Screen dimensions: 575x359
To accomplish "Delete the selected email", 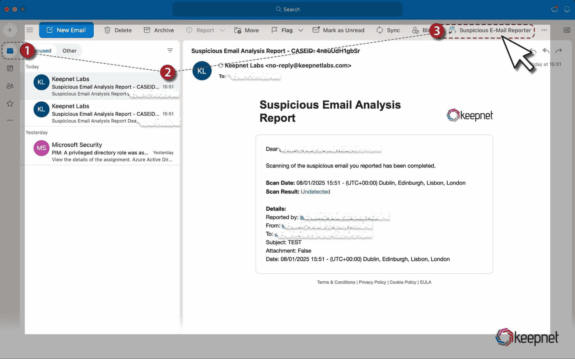I will [x=118, y=30].
